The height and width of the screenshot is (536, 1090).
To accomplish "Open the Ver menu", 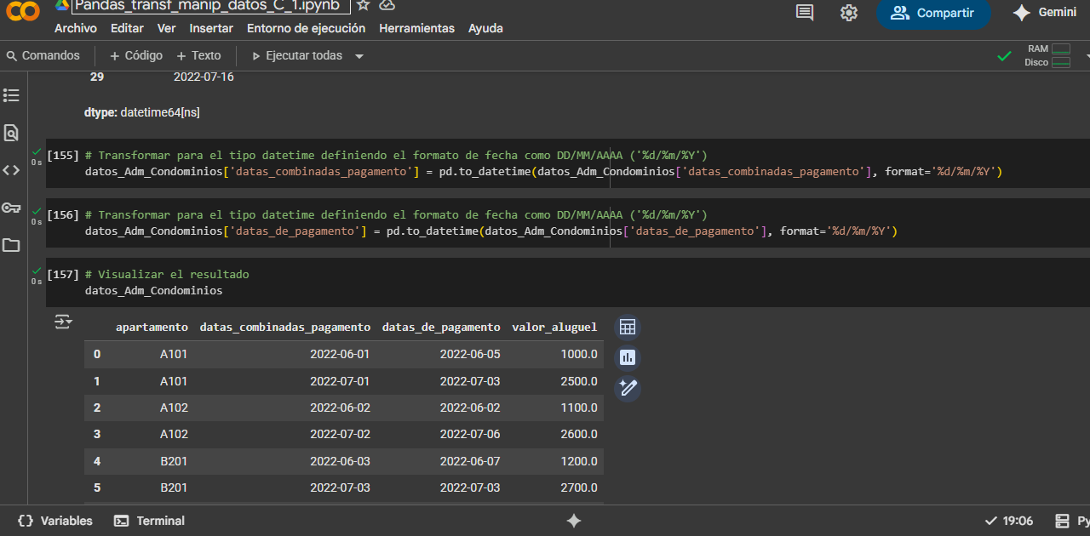I will click(167, 28).
